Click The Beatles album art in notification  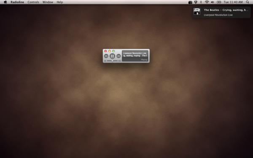197,12
